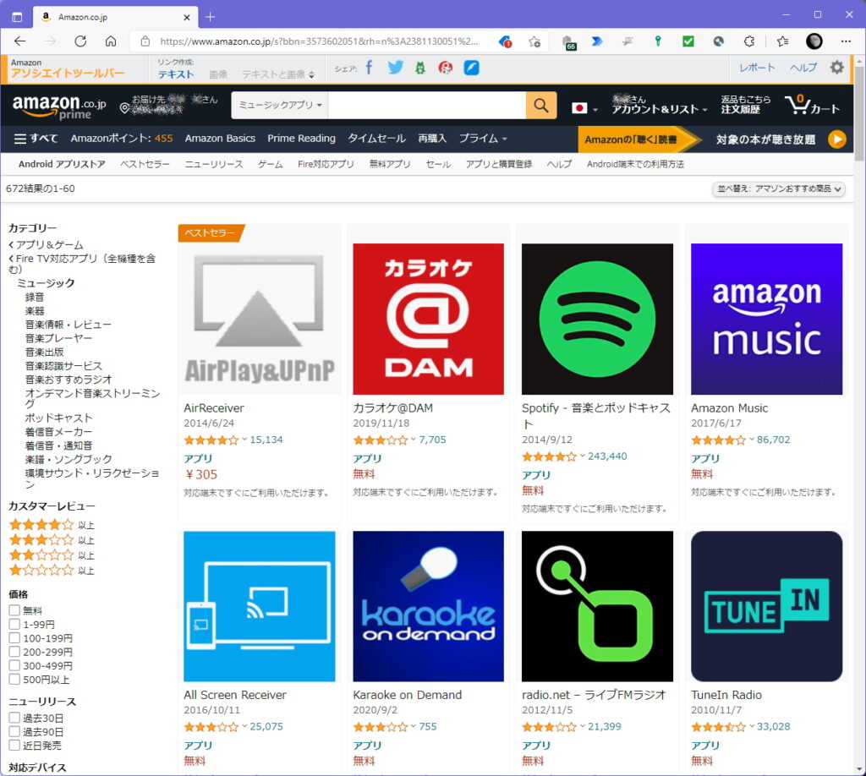The image size is (866, 776).
Task: Expand the プライム navigation dropdown
Action: (483, 139)
